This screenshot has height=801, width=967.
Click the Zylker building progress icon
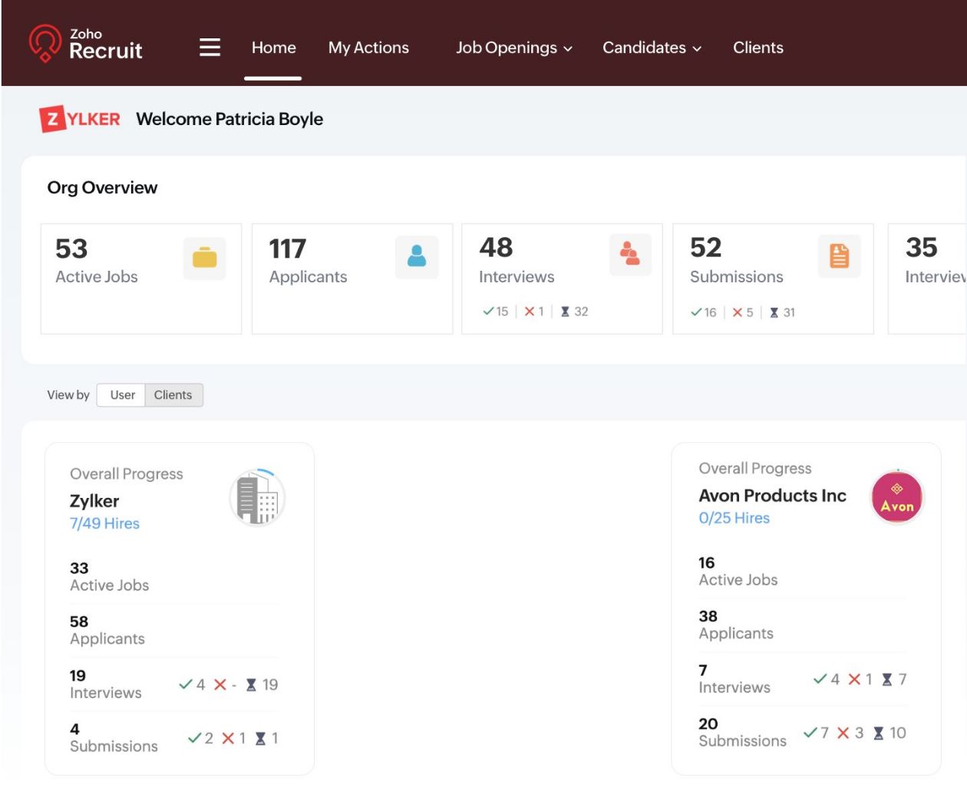[257, 498]
